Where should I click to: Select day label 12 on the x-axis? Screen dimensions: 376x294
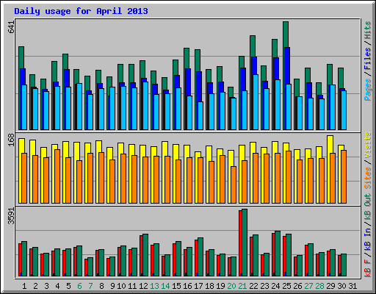[x=143, y=286]
